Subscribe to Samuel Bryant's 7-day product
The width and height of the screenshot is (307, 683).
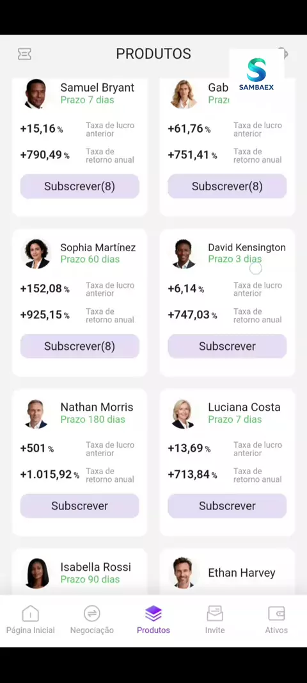pyautogui.click(x=79, y=186)
